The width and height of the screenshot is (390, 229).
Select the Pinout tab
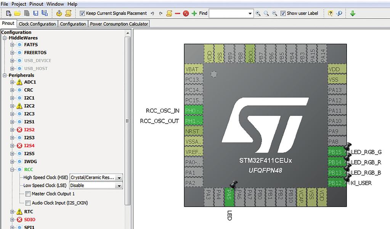point(8,23)
